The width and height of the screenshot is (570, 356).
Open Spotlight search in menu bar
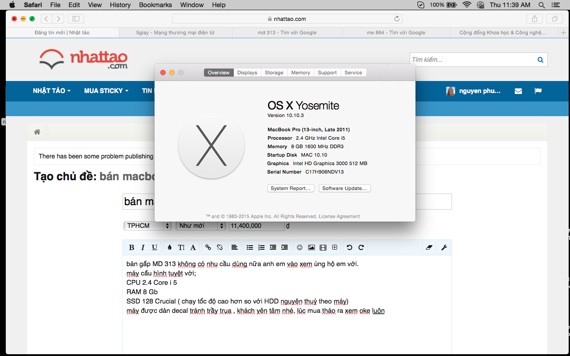(x=541, y=5)
